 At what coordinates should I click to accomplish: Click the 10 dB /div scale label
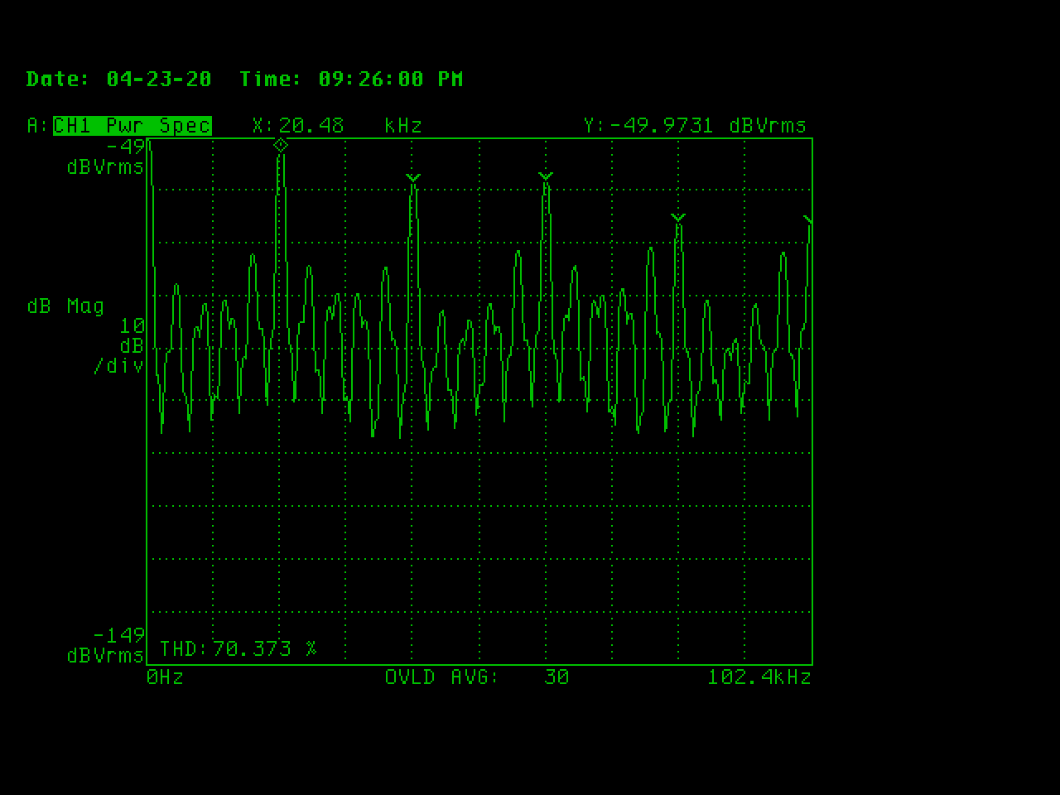coord(119,345)
